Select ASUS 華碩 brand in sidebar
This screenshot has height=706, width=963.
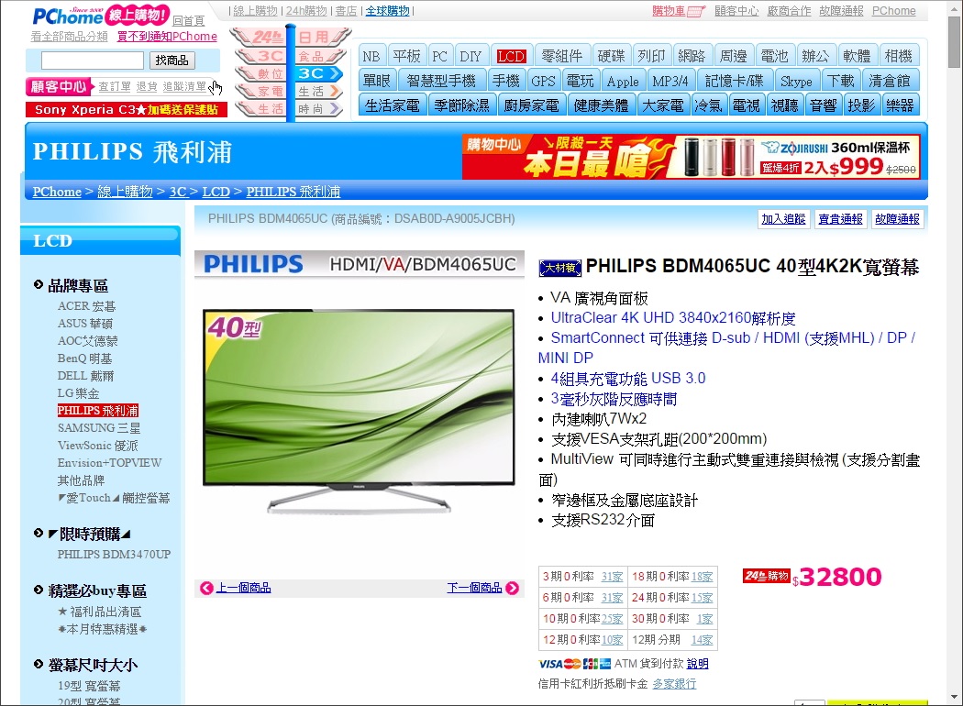coord(85,323)
